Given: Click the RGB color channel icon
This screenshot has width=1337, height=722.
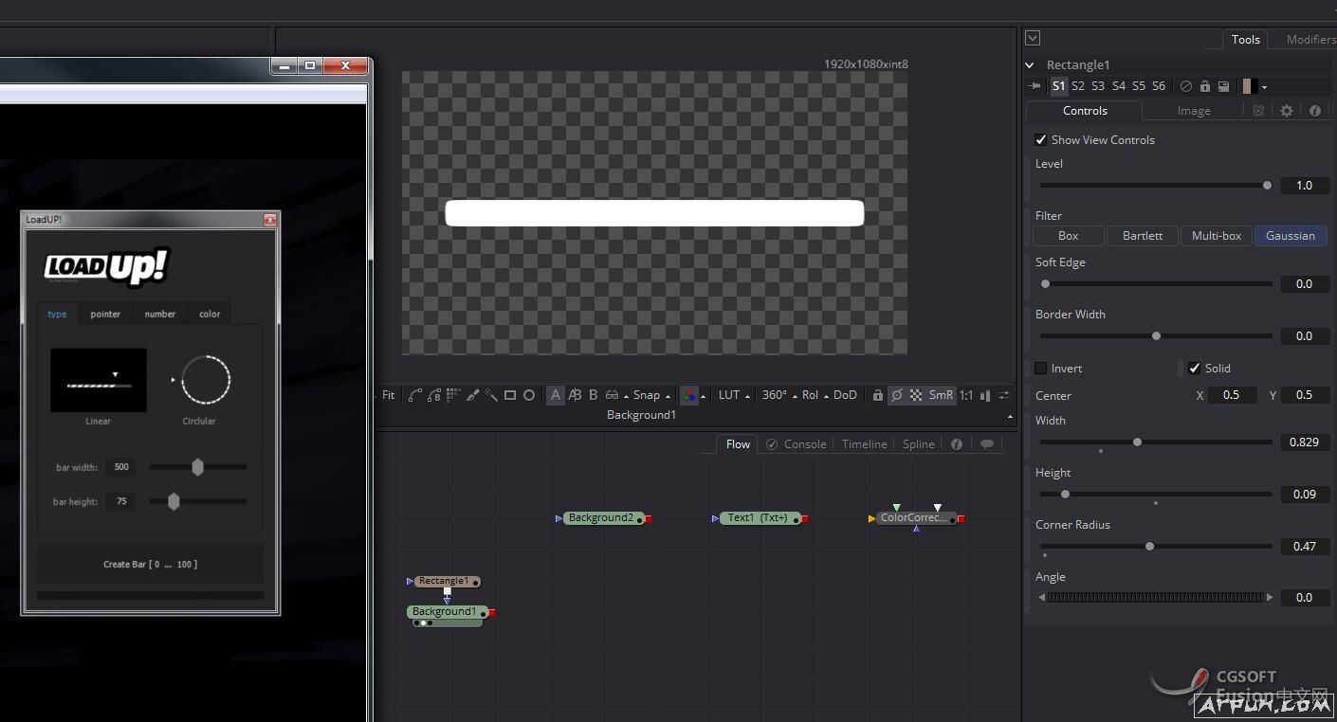Looking at the screenshot, I should [x=689, y=395].
